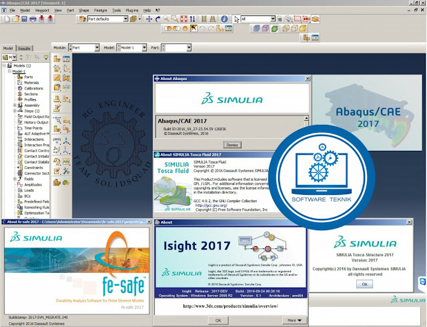
Task: Select Model-1 in model tree
Action: 19,71
